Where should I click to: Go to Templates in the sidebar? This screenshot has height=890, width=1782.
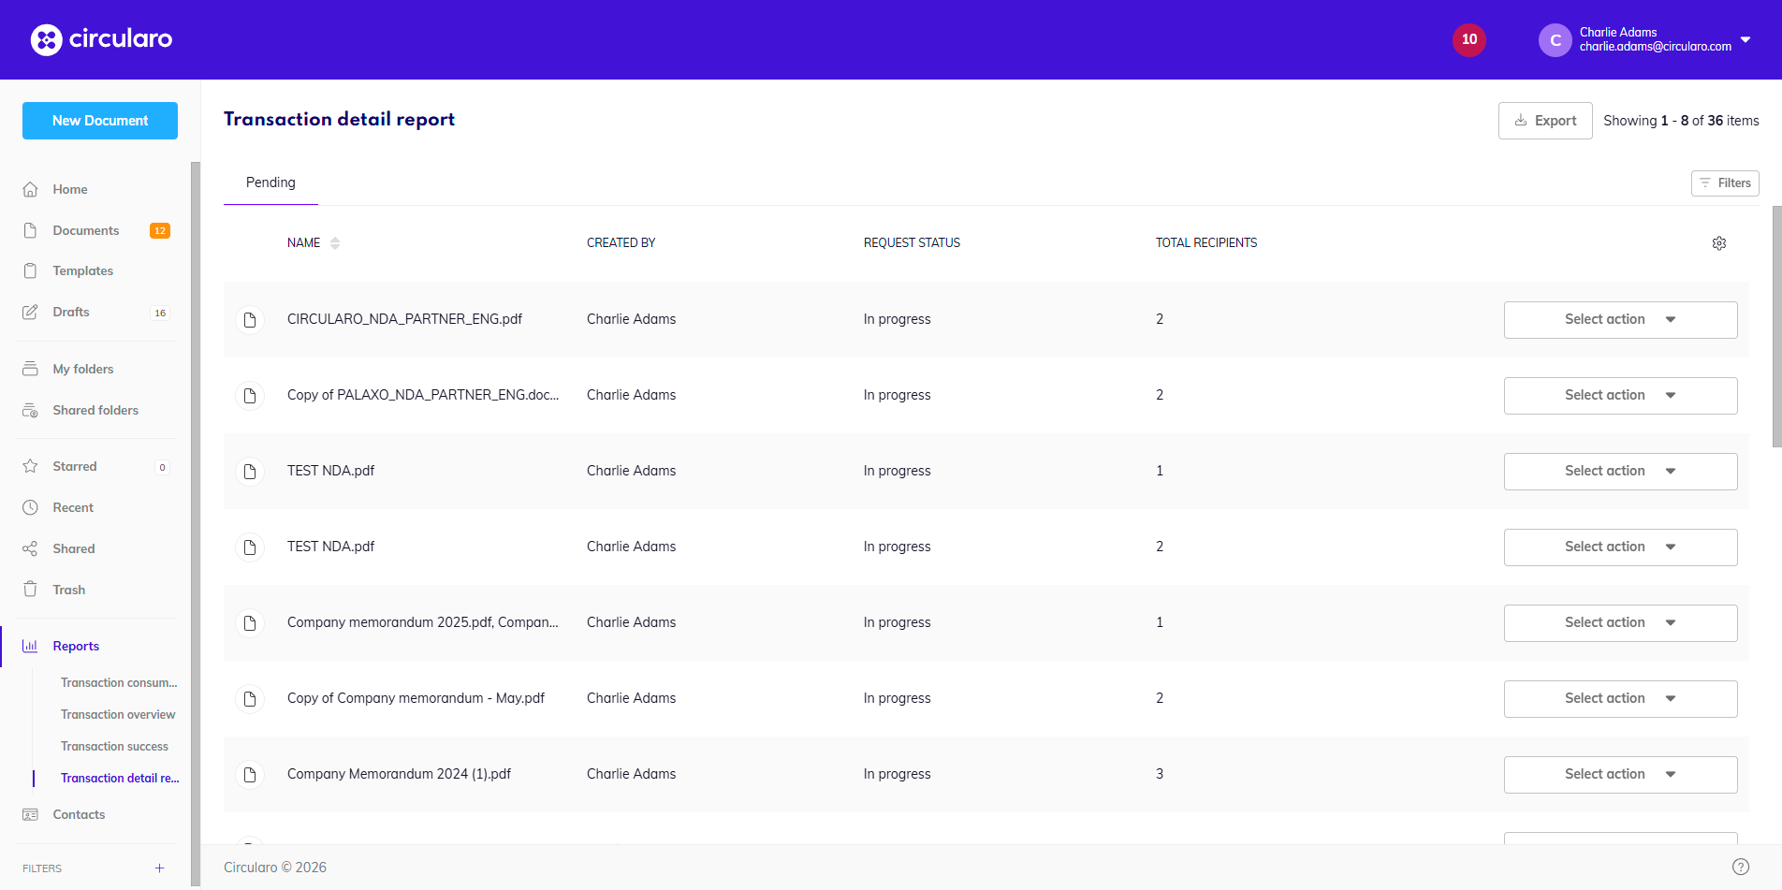[82, 270]
